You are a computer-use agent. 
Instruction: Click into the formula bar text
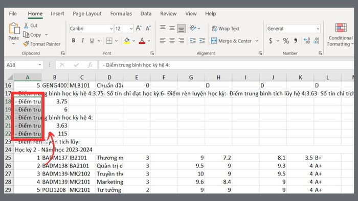point(226,65)
